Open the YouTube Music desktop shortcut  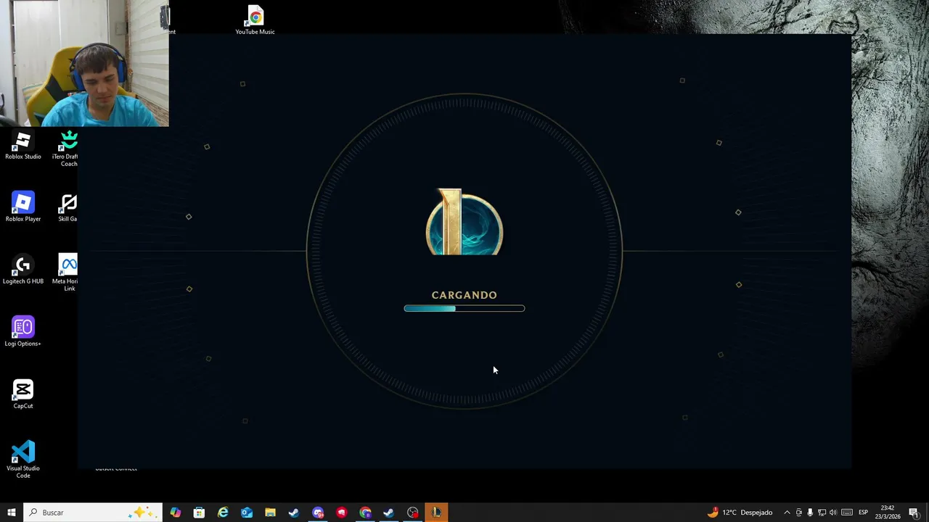[x=255, y=21]
